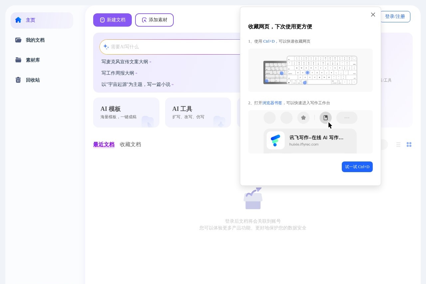Choose the 写麦克风宣传文案大纲 suggestion

(x=125, y=62)
